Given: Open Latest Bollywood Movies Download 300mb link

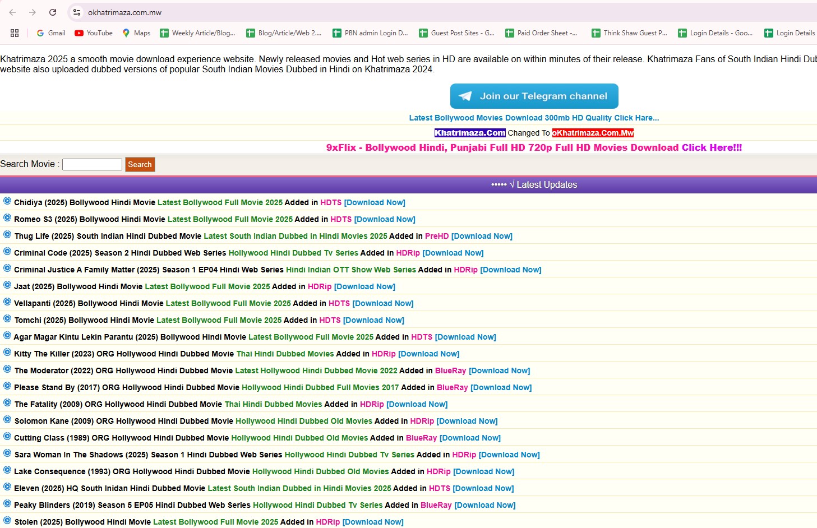Looking at the screenshot, I should click(534, 118).
